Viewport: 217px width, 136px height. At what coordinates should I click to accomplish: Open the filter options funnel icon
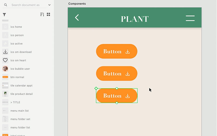[4, 15]
